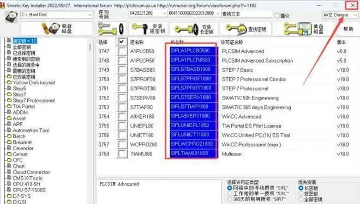
Task: Click the folder icon beside D7-SYS
Action: coord(9,196)
